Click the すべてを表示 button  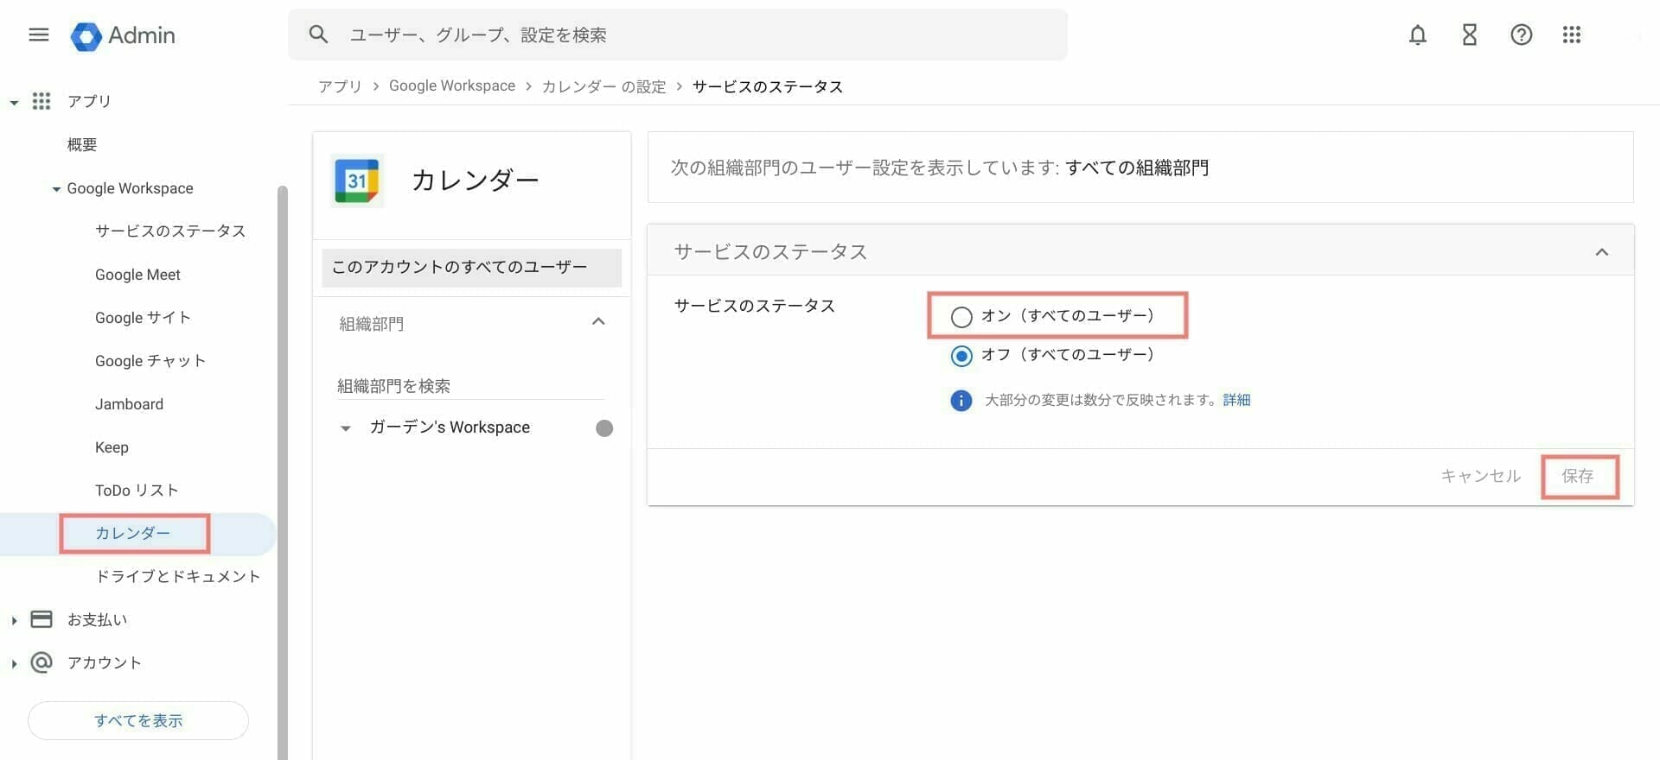[138, 720]
